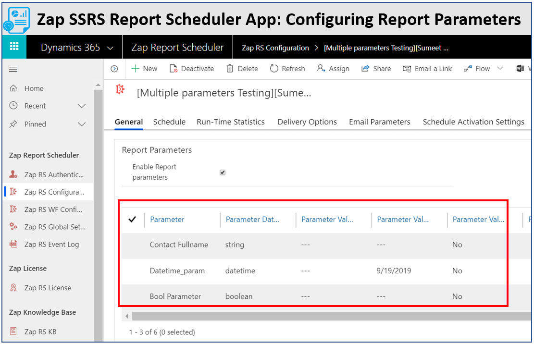Open Zap Report Scheduler app title
The height and width of the screenshot is (344, 534).
pyautogui.click(x=177, y=47)
